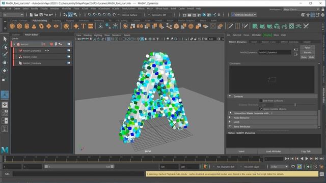Screen dimensions: 326x183
Task: Click the time range slider bar
Action: point(79,167)
